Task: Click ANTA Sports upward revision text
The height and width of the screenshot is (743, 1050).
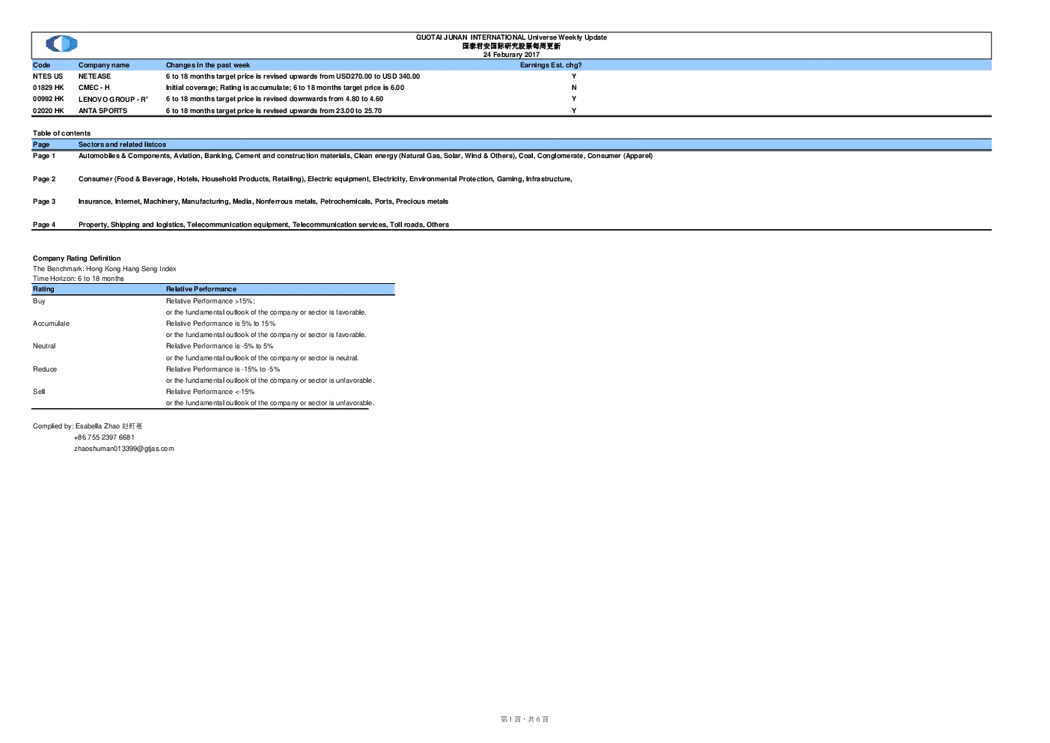Action: pyautogui.click(x=274, y=111)
